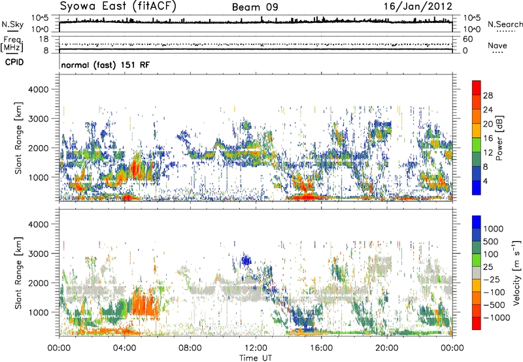
Task: Click the '-1000' tick on Velocity colorbar
Action: click(x=497, y=318)
